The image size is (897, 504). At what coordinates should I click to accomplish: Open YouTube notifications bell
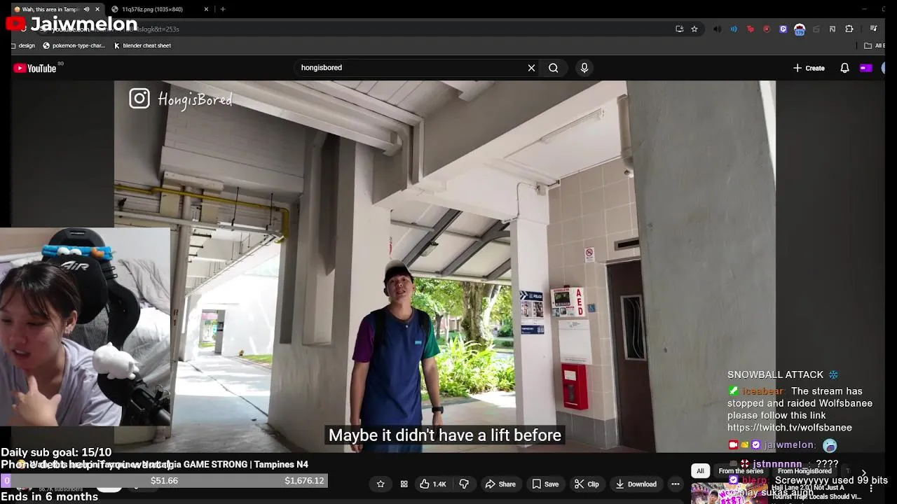click(844, 68)
